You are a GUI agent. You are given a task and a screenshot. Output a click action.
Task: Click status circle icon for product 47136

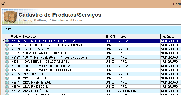(x=7, y=41)
